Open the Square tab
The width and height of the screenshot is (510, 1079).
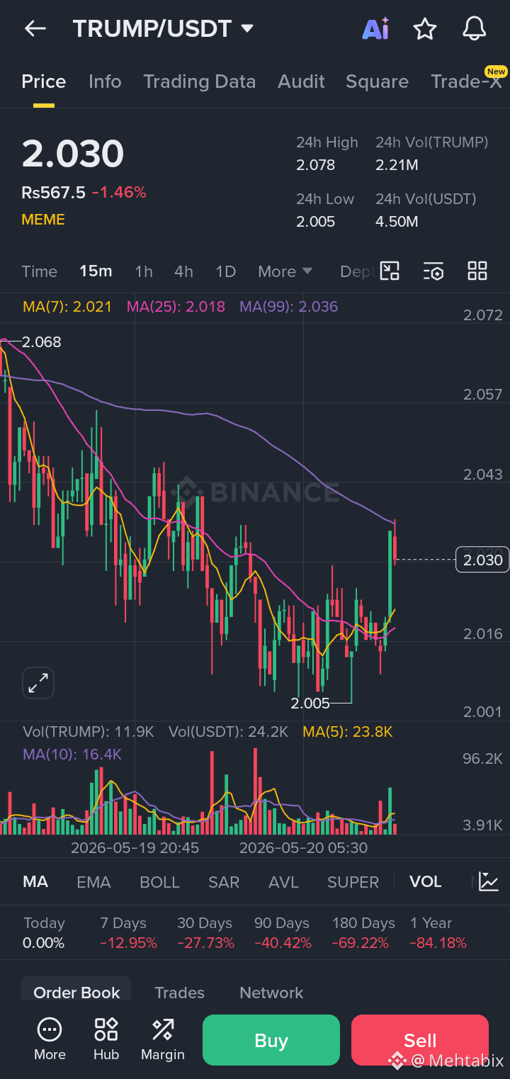pyautogui.click(x=377, y=81)
